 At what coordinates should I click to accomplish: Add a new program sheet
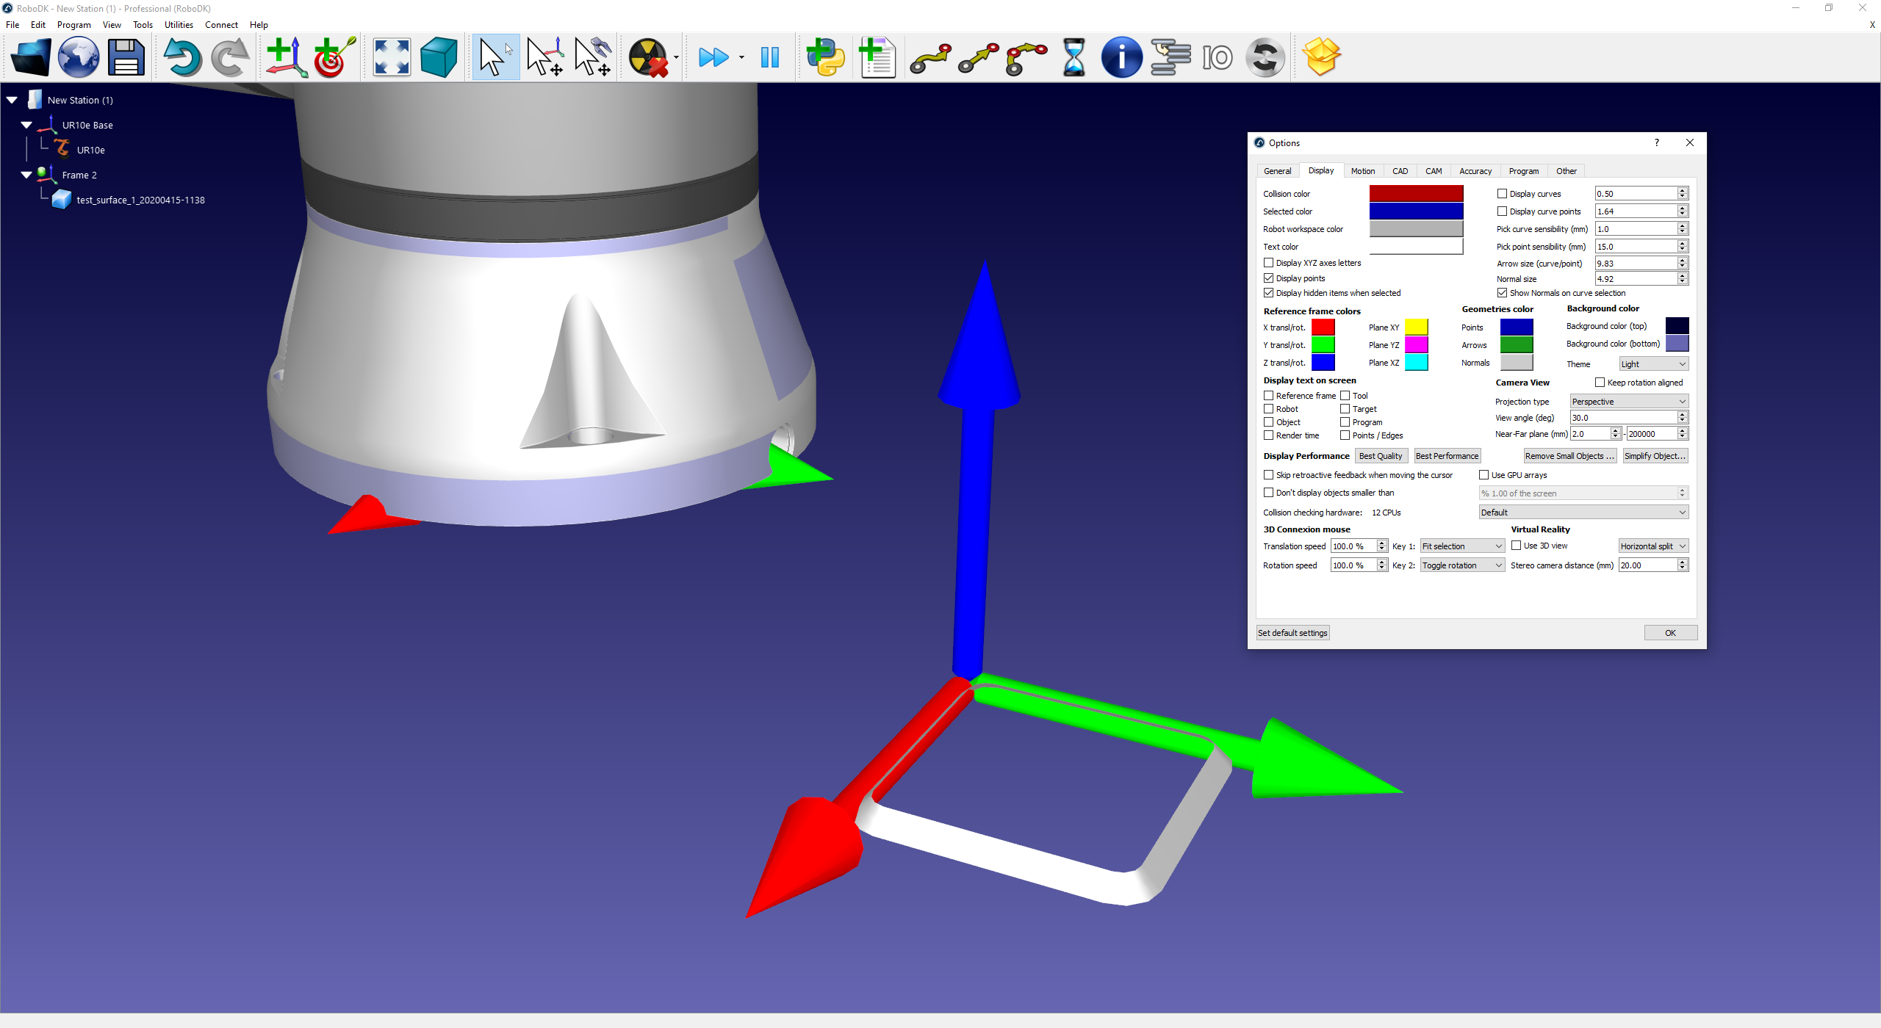coord(877,57)
